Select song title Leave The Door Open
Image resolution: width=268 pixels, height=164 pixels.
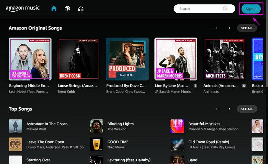coord(45,142)
